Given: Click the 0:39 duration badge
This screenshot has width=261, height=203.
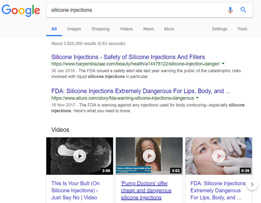Looking at the screenshot, I should click(245, 171).
